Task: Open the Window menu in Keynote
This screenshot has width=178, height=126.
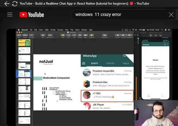Action: pyautogui.click(x=84, y=30)
